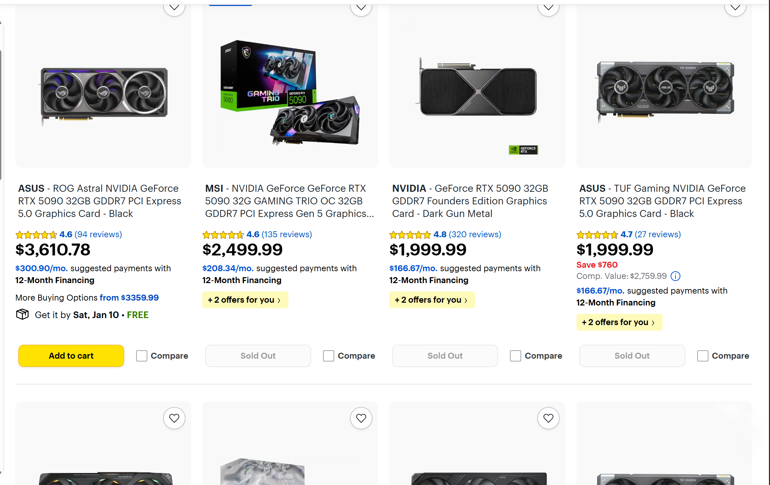Check Compare for ASUS ROG Astral card
Viewport: 770px width, 485px height.
pyautogui.click(x=141, y=356)
